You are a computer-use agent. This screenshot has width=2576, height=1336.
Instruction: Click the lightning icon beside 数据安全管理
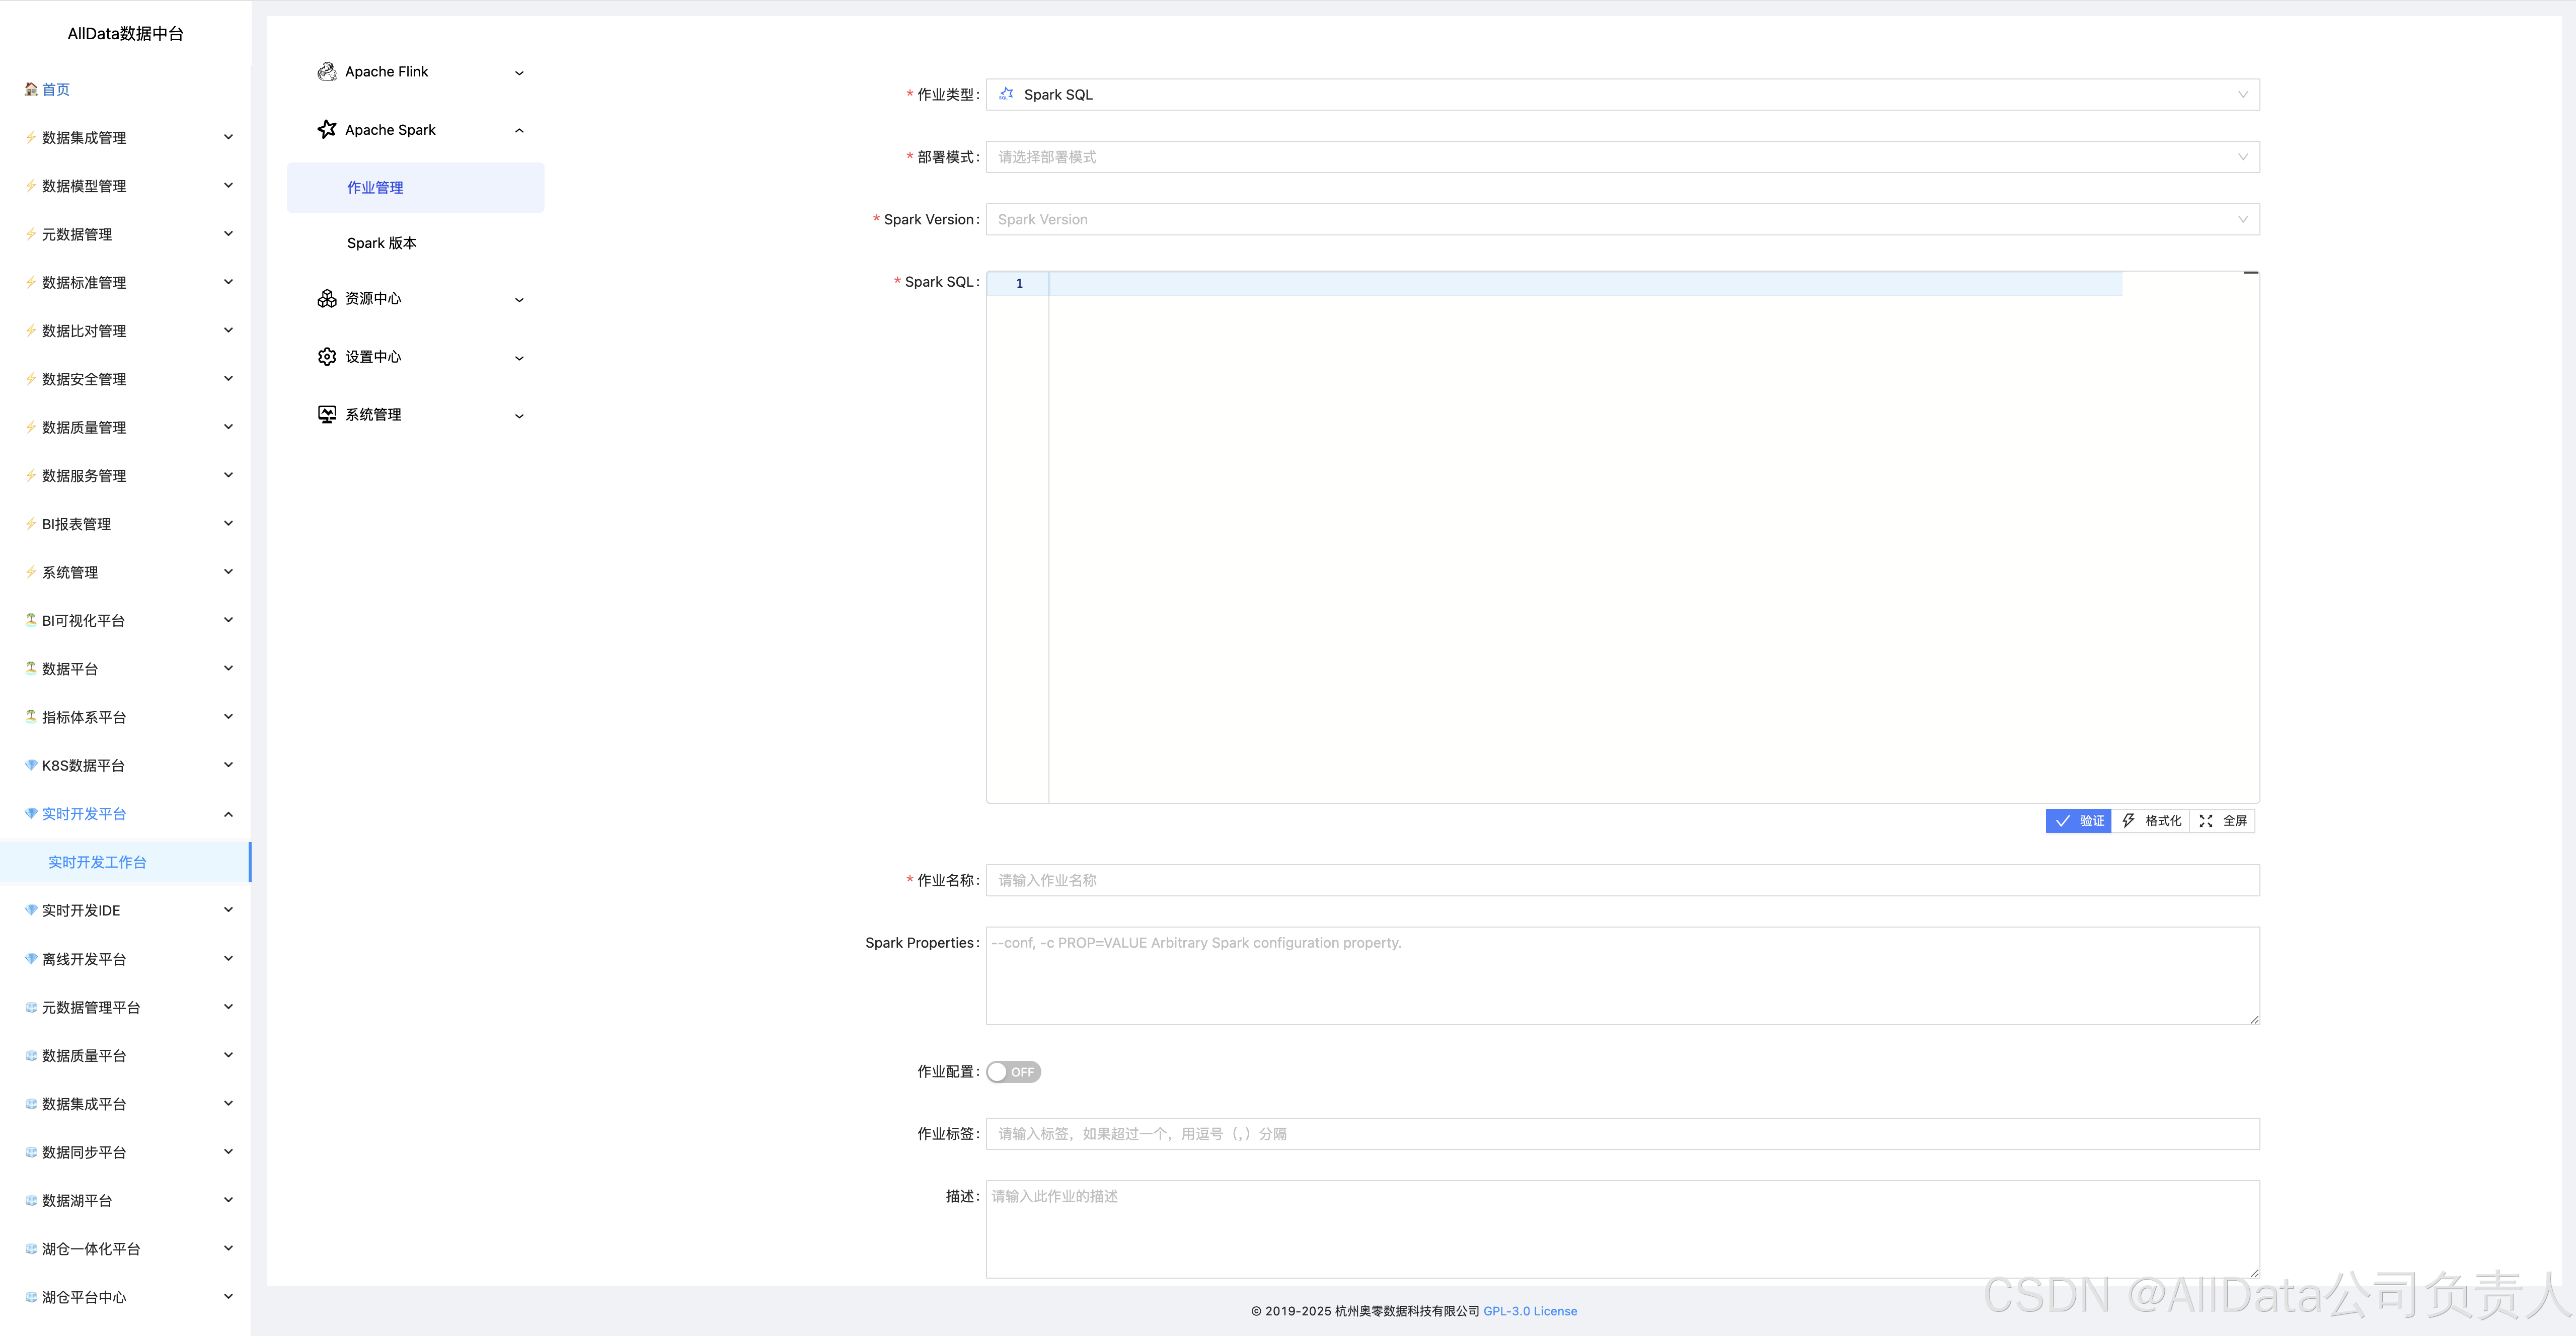pyautogui.click(x=31, y=379)
